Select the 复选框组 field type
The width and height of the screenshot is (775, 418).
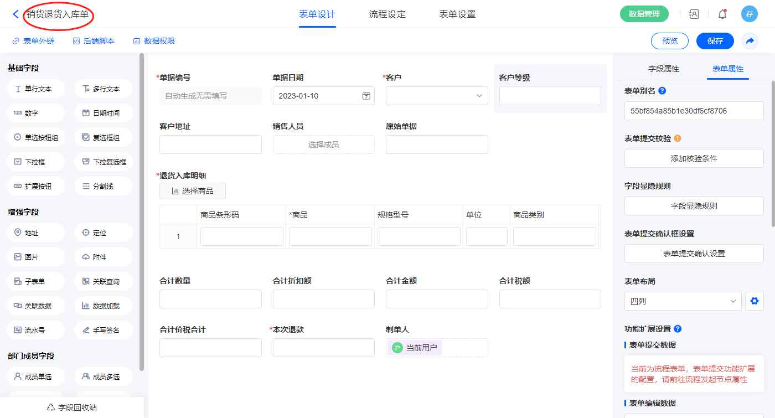click(x=104, y=137)
